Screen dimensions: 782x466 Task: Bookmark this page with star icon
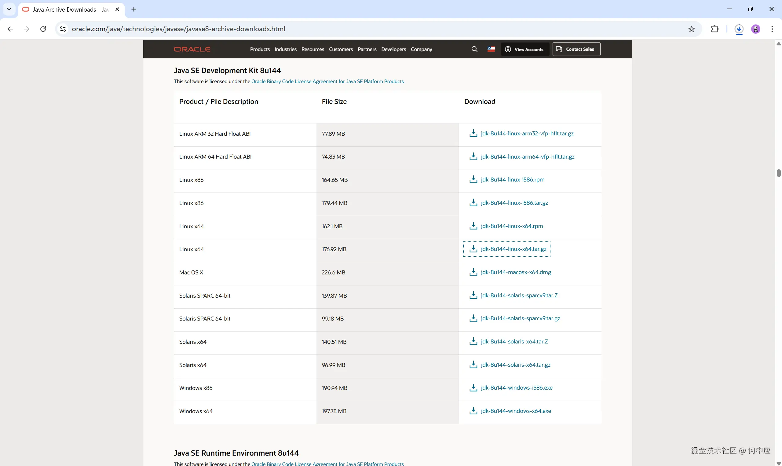691,29
